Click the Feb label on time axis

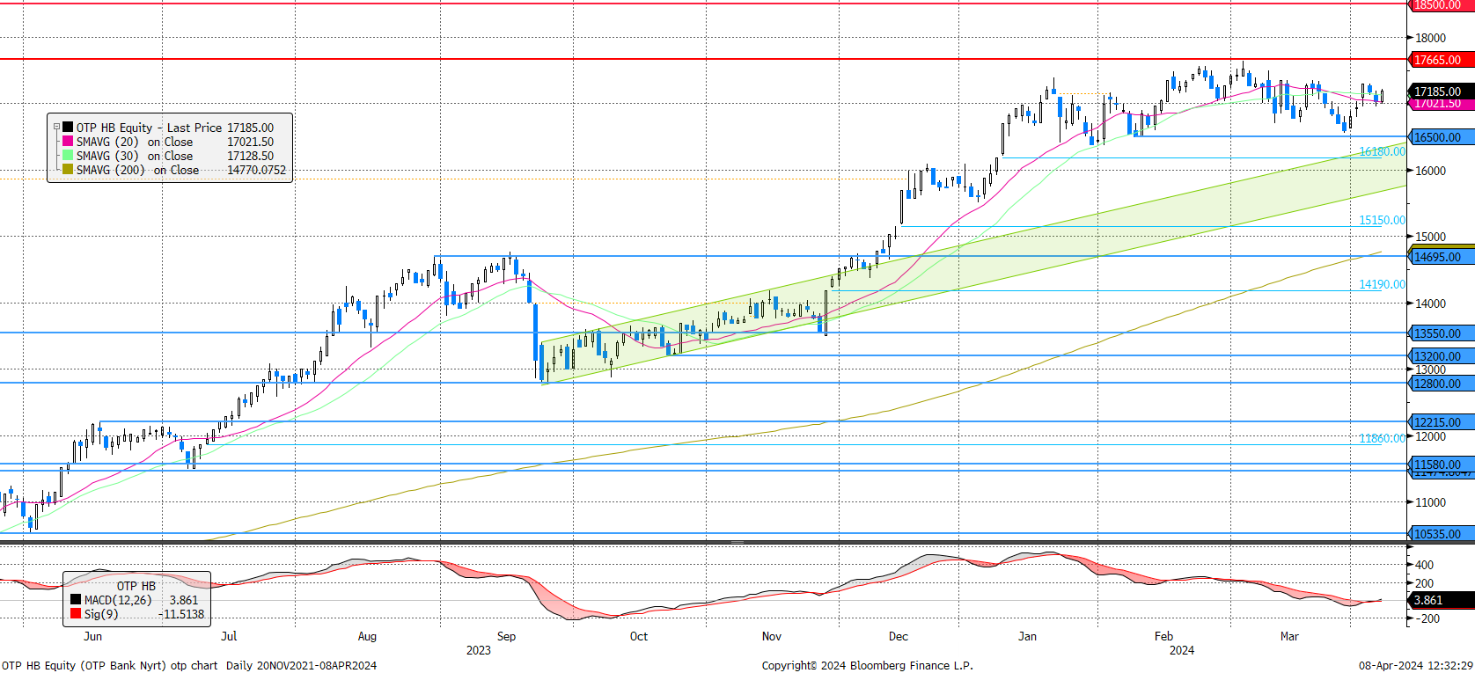(1163, 636)
